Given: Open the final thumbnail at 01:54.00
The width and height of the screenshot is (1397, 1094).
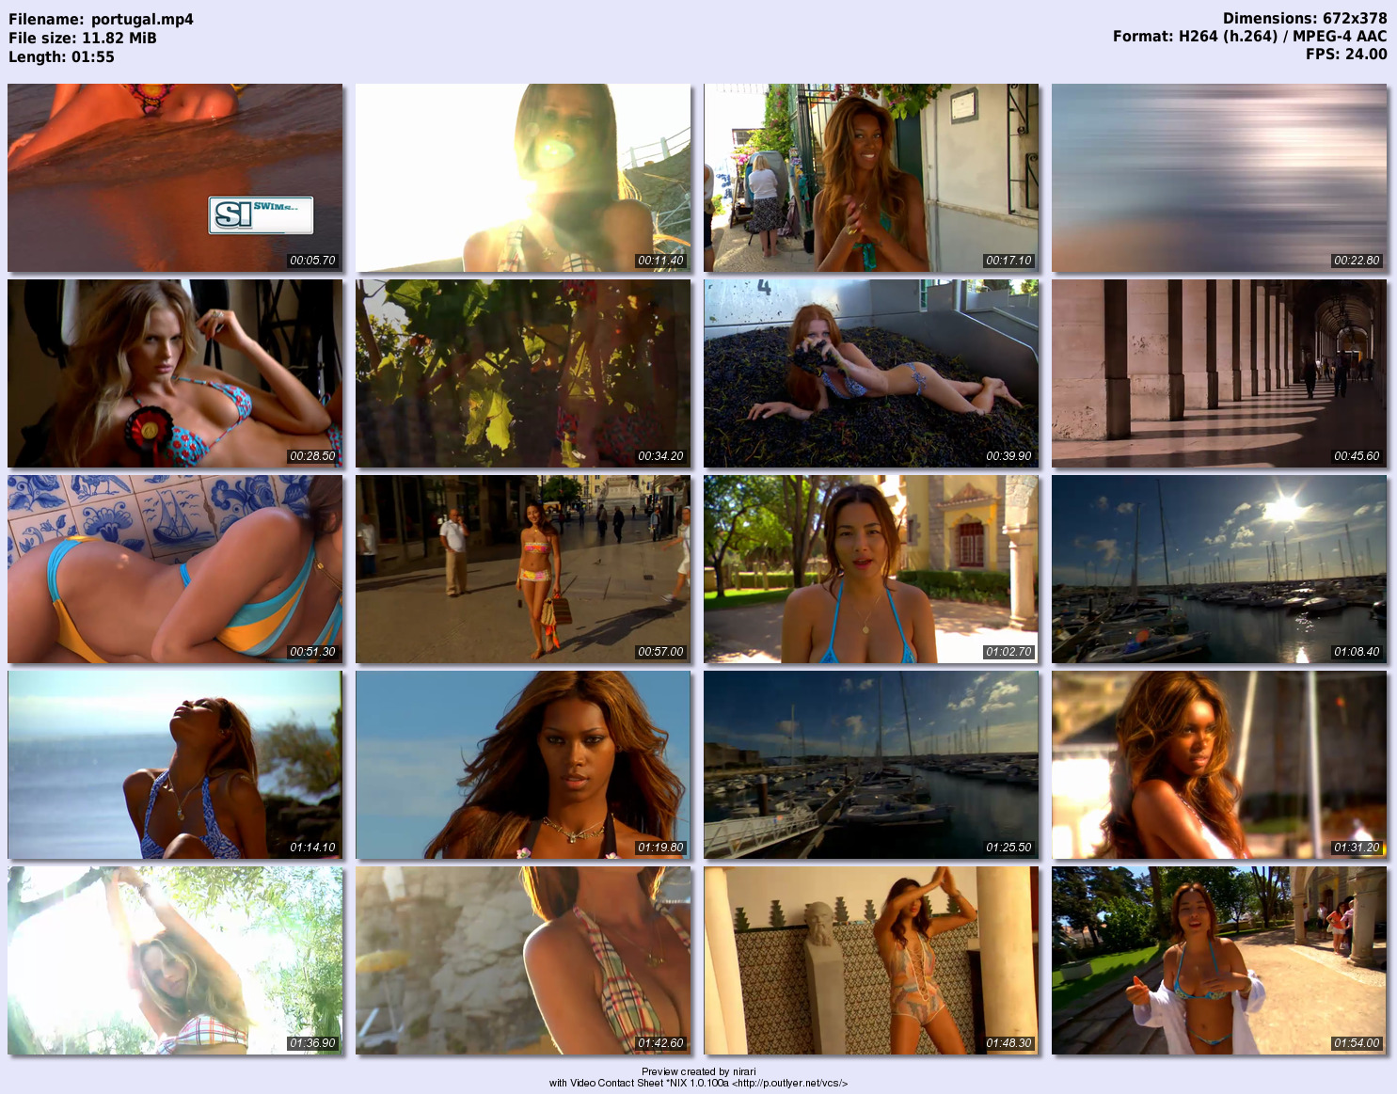Looking at the screenshot, I should [x=1218, y=960].
